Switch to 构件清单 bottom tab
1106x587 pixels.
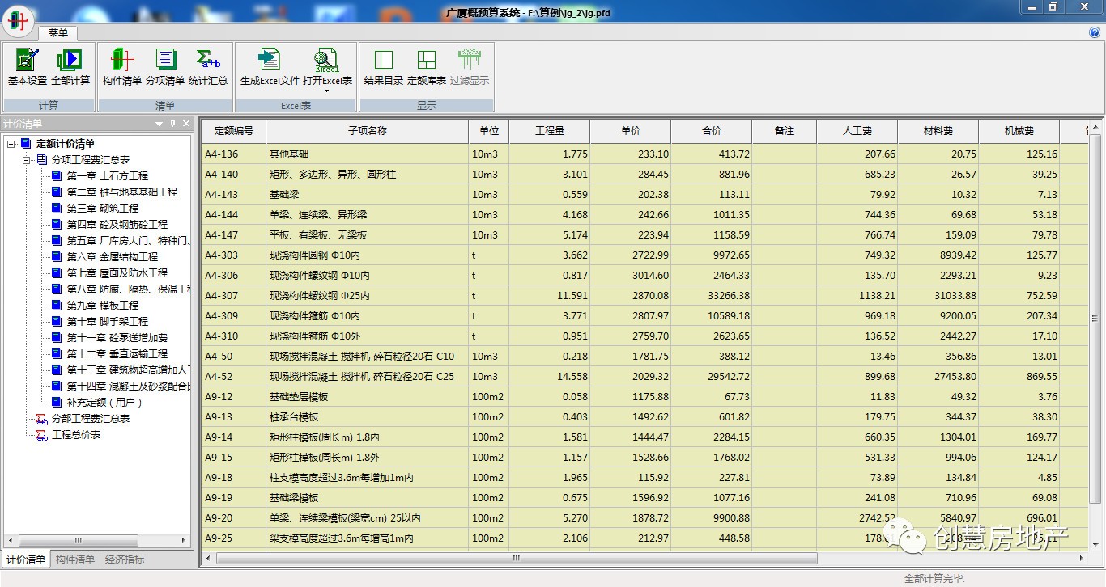click(75, 559)
